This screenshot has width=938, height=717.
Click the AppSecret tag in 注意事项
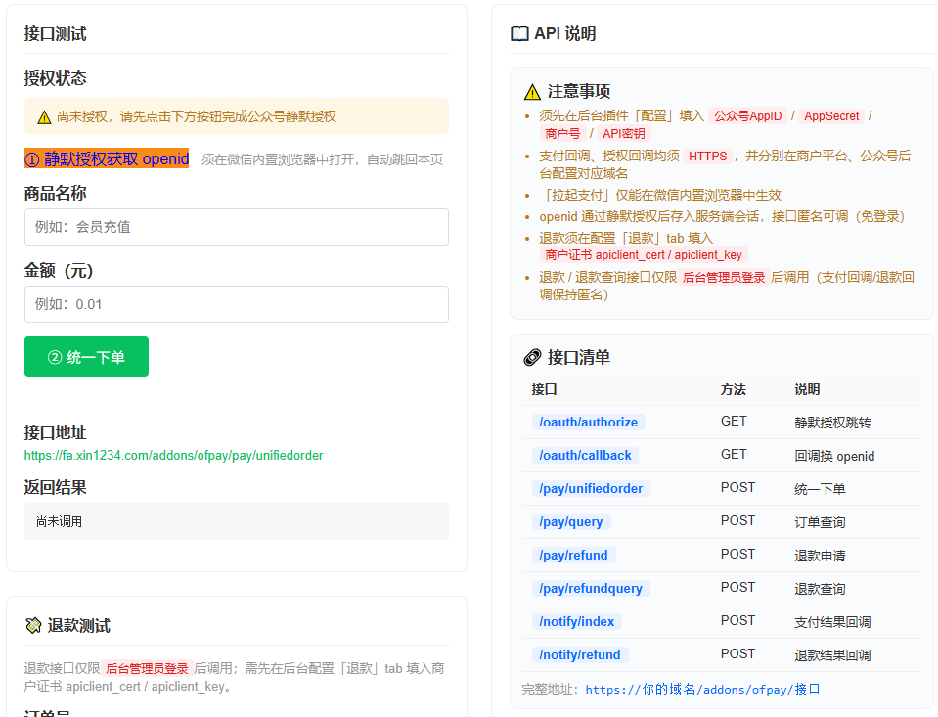831,116
